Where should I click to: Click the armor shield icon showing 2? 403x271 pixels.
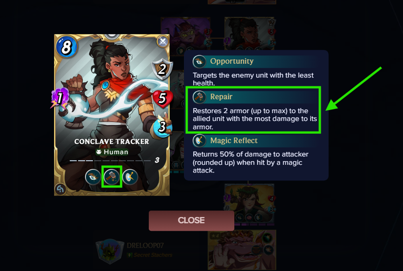(162, 70)
